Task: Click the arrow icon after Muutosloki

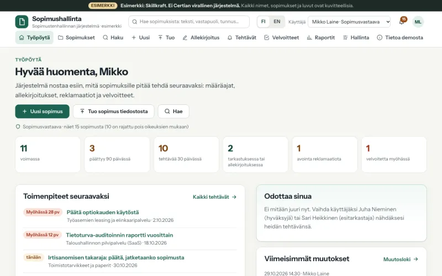Action: point(416,259)
